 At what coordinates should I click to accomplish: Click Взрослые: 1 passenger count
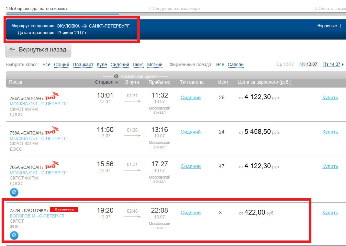(329, 26)
